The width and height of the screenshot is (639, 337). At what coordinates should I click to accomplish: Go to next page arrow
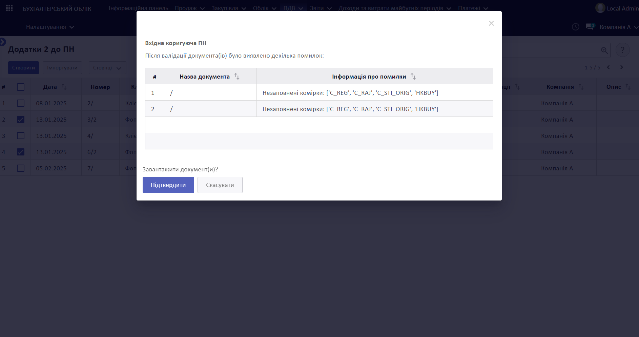[621, 67]
